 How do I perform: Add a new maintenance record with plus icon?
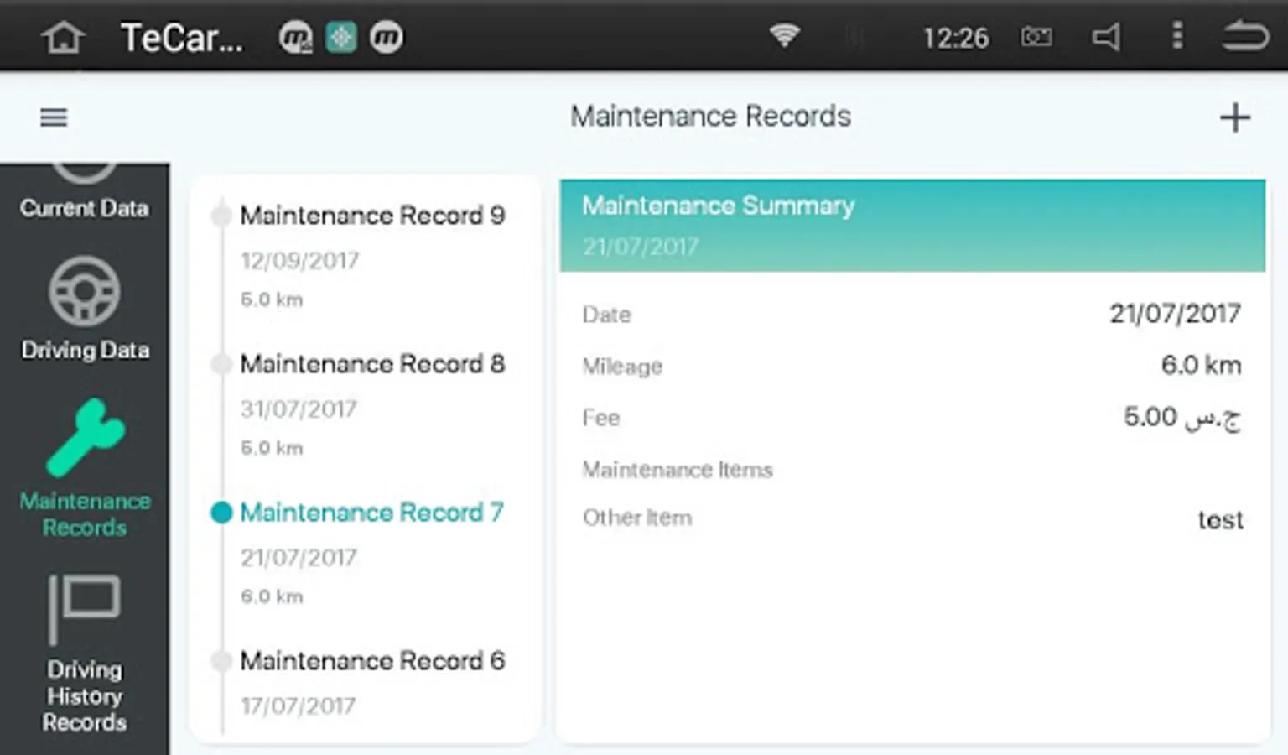click(x=1234, y=117)
